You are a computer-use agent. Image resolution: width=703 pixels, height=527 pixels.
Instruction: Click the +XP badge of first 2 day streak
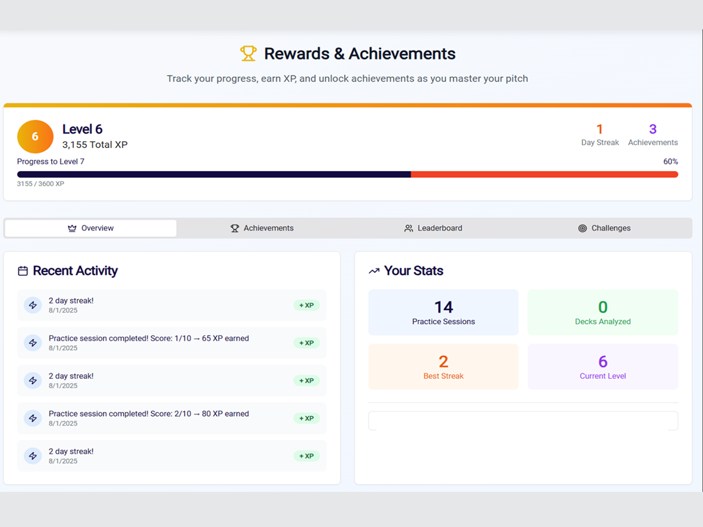click(x=306, y=305)
